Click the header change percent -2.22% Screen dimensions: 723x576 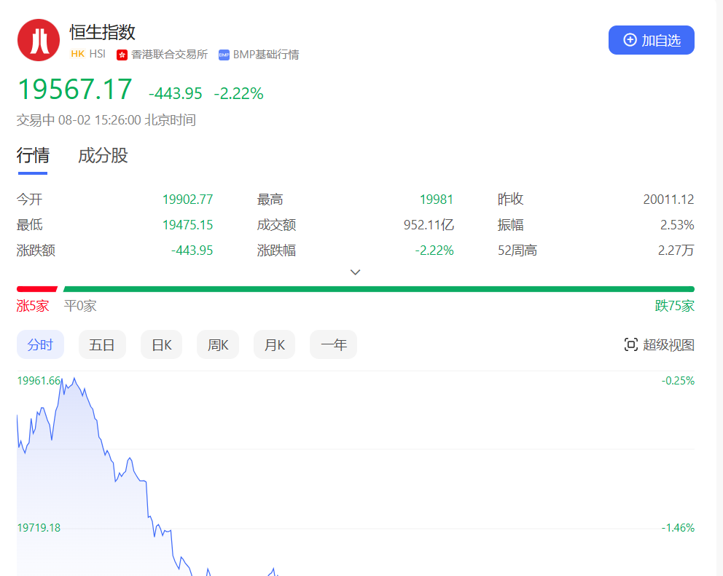coord(238,93)
